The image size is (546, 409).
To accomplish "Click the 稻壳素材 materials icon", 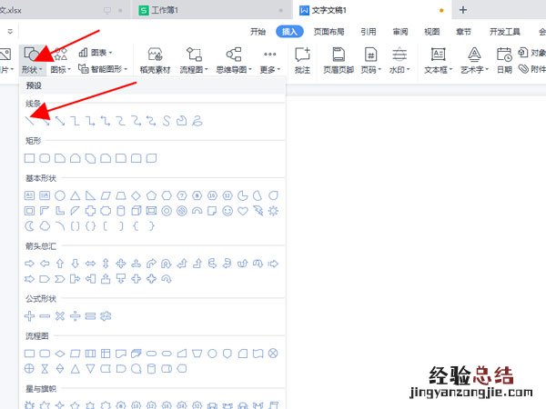I will click(155, 61).
